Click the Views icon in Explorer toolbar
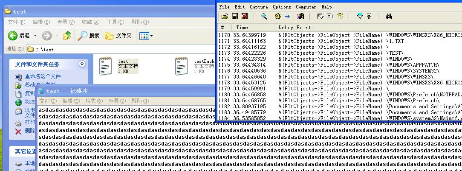This screenshot has height=171, width=462. [x=144, y=36]
